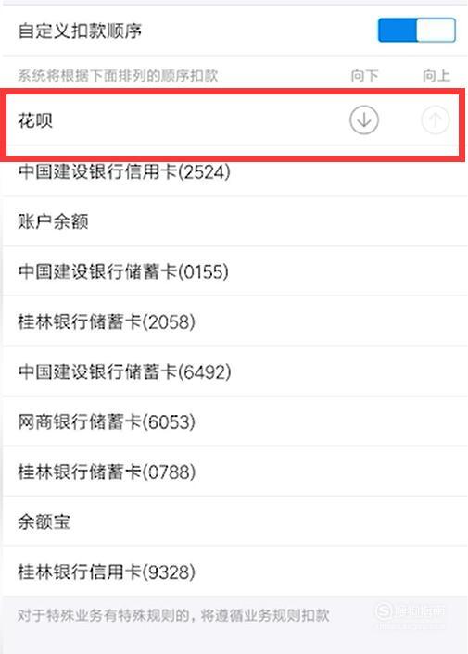The height and width of the screenshot is (654, 468).
Task: Click the watermark logo at bottom right
Action: click(x=411, y=616)
